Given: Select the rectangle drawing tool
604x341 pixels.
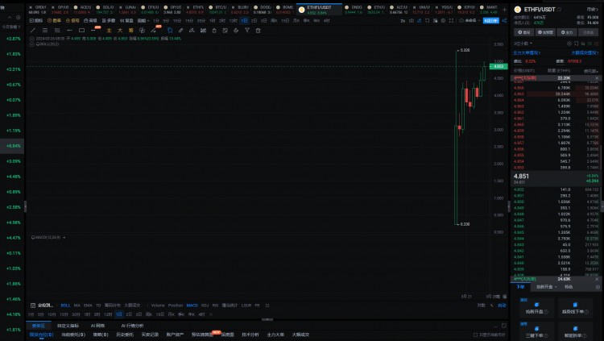Looking at the screenshot, I should tap(82, 30).
